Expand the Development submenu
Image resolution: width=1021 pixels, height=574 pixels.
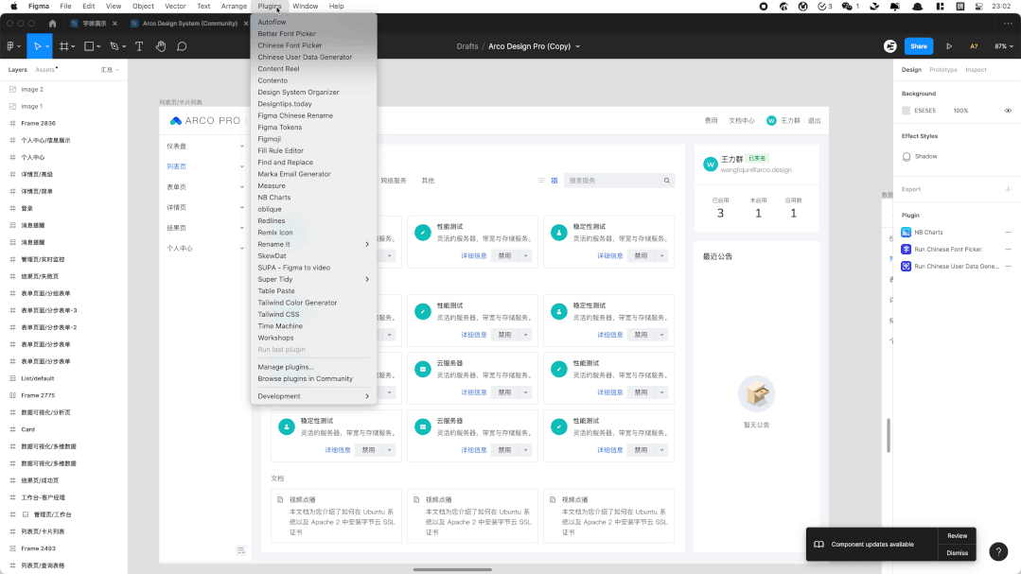pyautogui.click(x=312, y=396)
